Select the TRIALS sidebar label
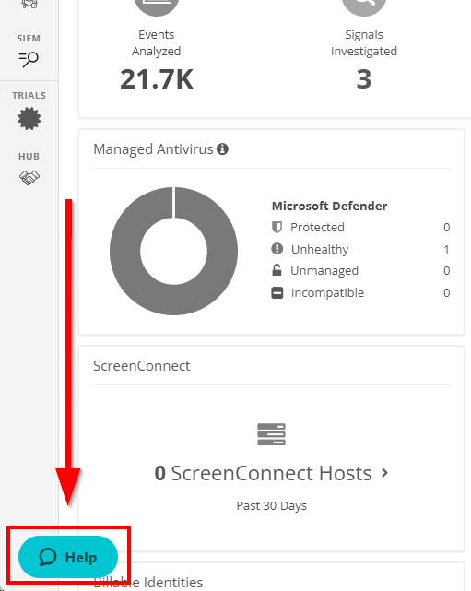471x591 pixels. click(x=29, y=95)
